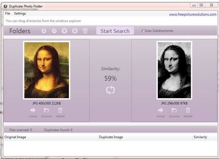Screen dimensions: 219x159
Task: Click the Duplicate Photo Finder title bar icon
Action: click(x=5, y=6)
